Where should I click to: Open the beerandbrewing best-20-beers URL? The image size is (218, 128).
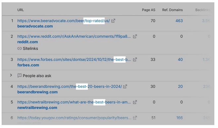(70, 87)
